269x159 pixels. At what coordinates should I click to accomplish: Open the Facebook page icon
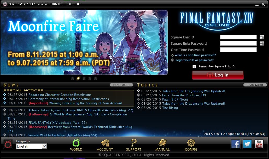[x=236, y=144]
